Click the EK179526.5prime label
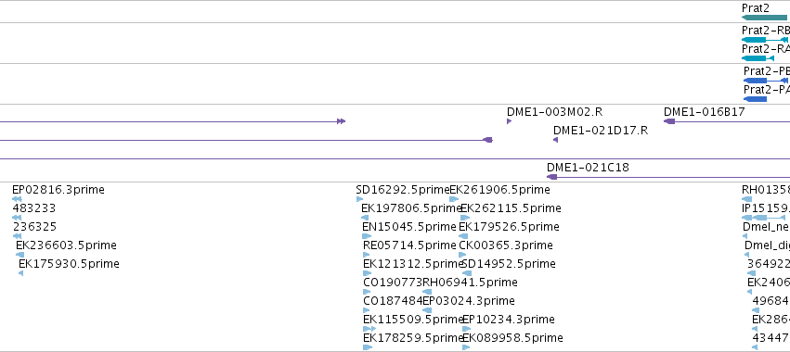This screenshot has height=352, width=790. coord(509,227)
